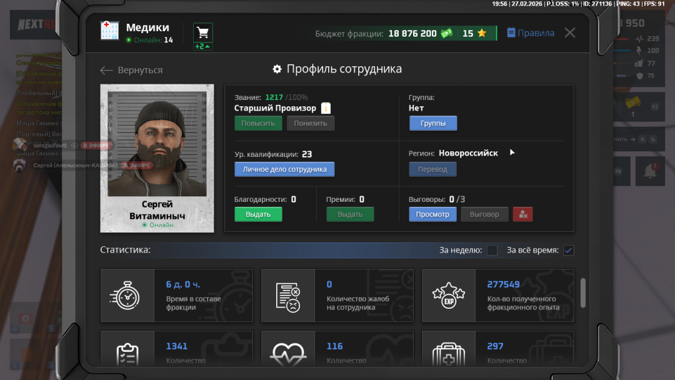Open the faction shop cart icon
675x380 pixels.
point(202,32)
